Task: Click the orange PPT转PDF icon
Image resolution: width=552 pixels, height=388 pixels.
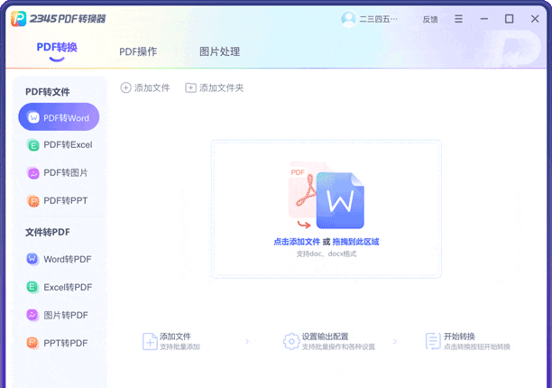Action: pos(32,343)
